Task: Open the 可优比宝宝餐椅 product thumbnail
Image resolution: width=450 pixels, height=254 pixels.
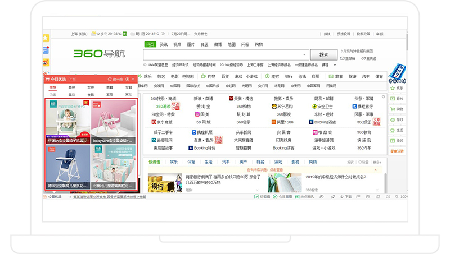Action: 68,122
